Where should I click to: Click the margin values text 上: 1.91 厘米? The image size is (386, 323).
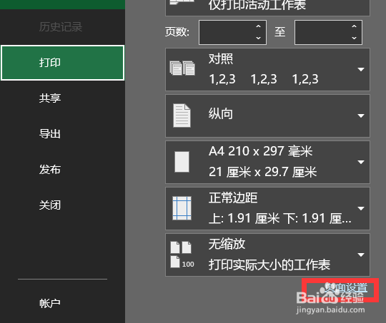244,218
